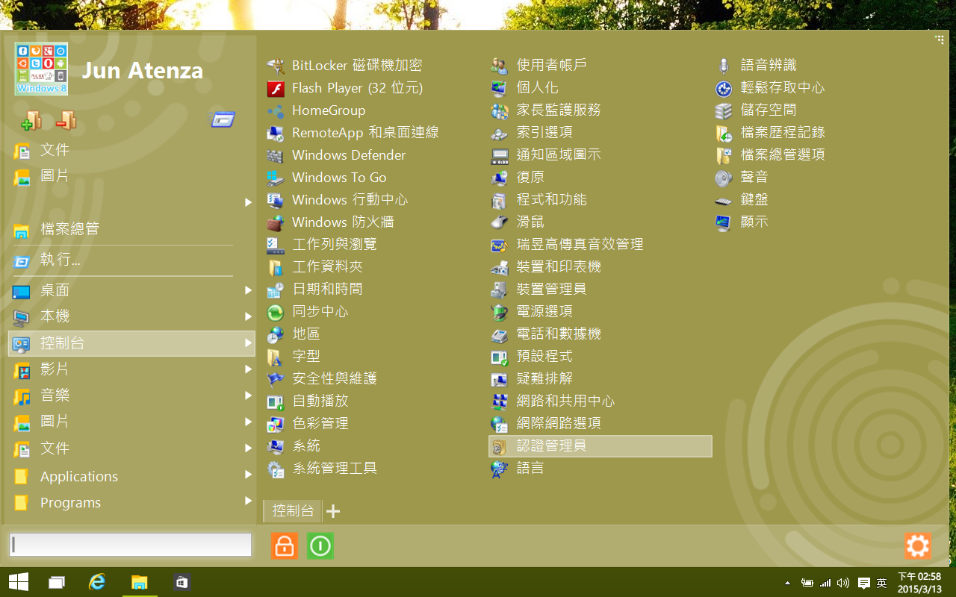This screenshot has height=597, width=956.
Task: Expand the 音樂 submenu arrow
Action: click(248, 396)
